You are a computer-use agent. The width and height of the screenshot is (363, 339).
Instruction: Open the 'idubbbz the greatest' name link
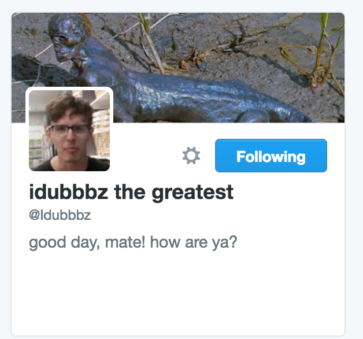tap(131, 192)
